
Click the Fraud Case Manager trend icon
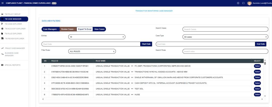2,48
